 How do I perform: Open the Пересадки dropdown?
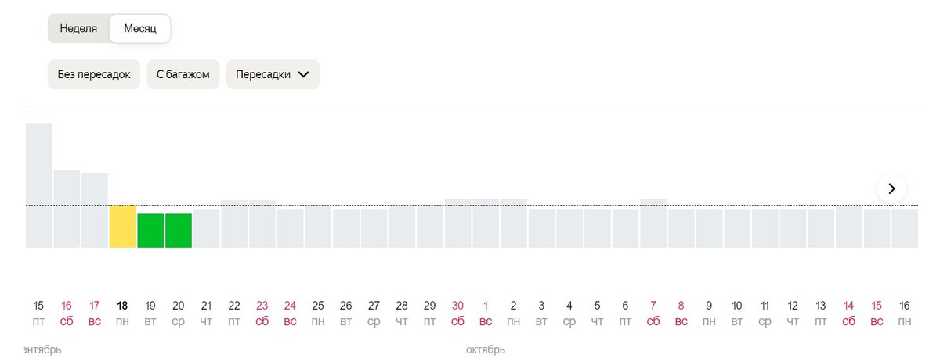(x=273, y=75)
